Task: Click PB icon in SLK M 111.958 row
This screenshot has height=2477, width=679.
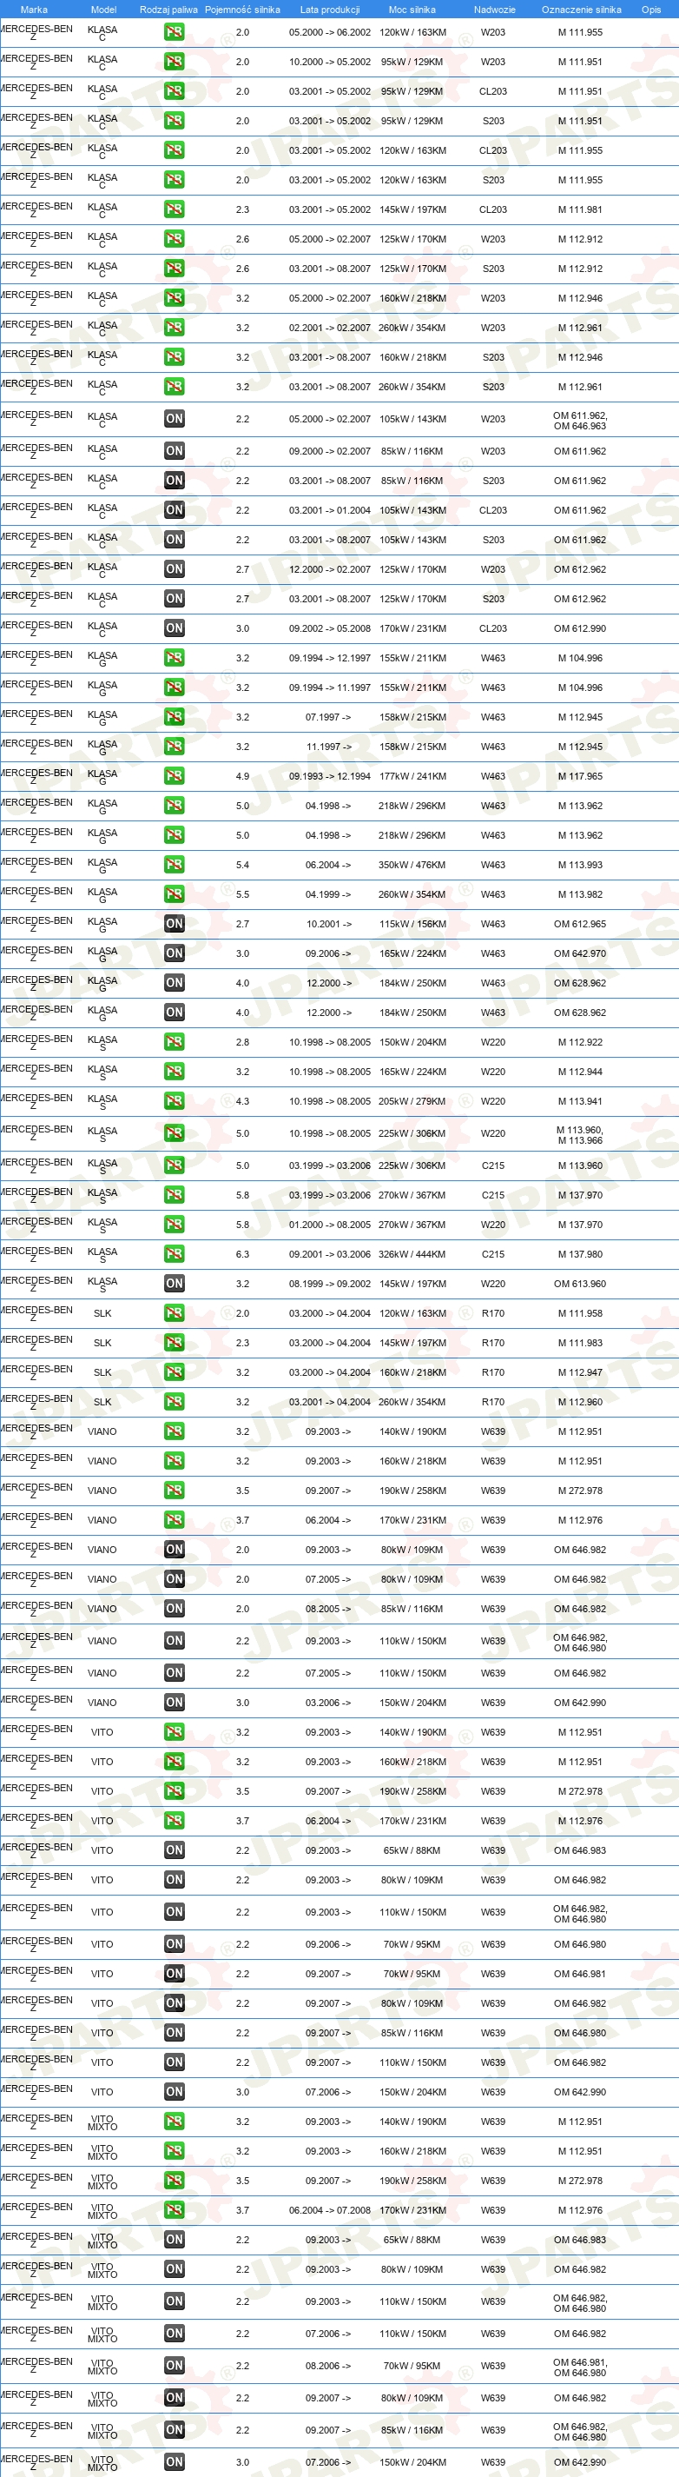Action: [174, 1313]
